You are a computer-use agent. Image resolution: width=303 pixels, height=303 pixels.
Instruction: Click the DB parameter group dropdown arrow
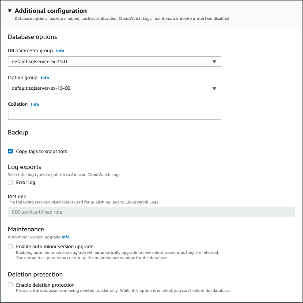[x=214, y=61]
